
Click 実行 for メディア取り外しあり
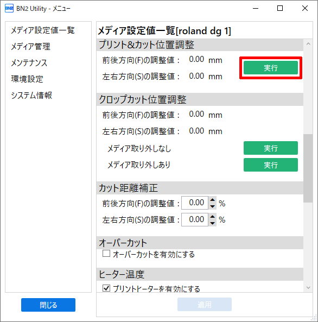(271, 165)
